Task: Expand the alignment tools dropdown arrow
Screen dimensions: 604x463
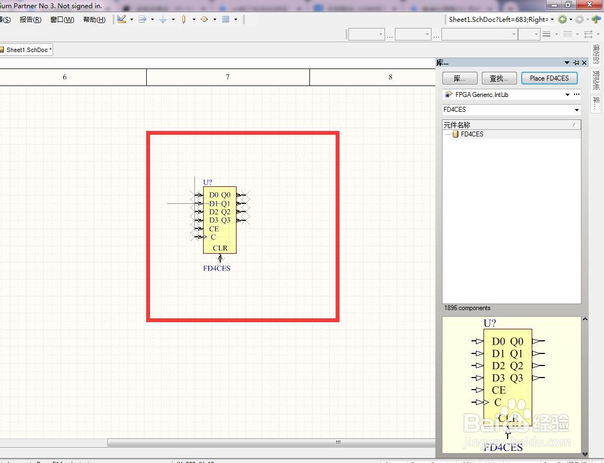Action: [x=153, y=19]
